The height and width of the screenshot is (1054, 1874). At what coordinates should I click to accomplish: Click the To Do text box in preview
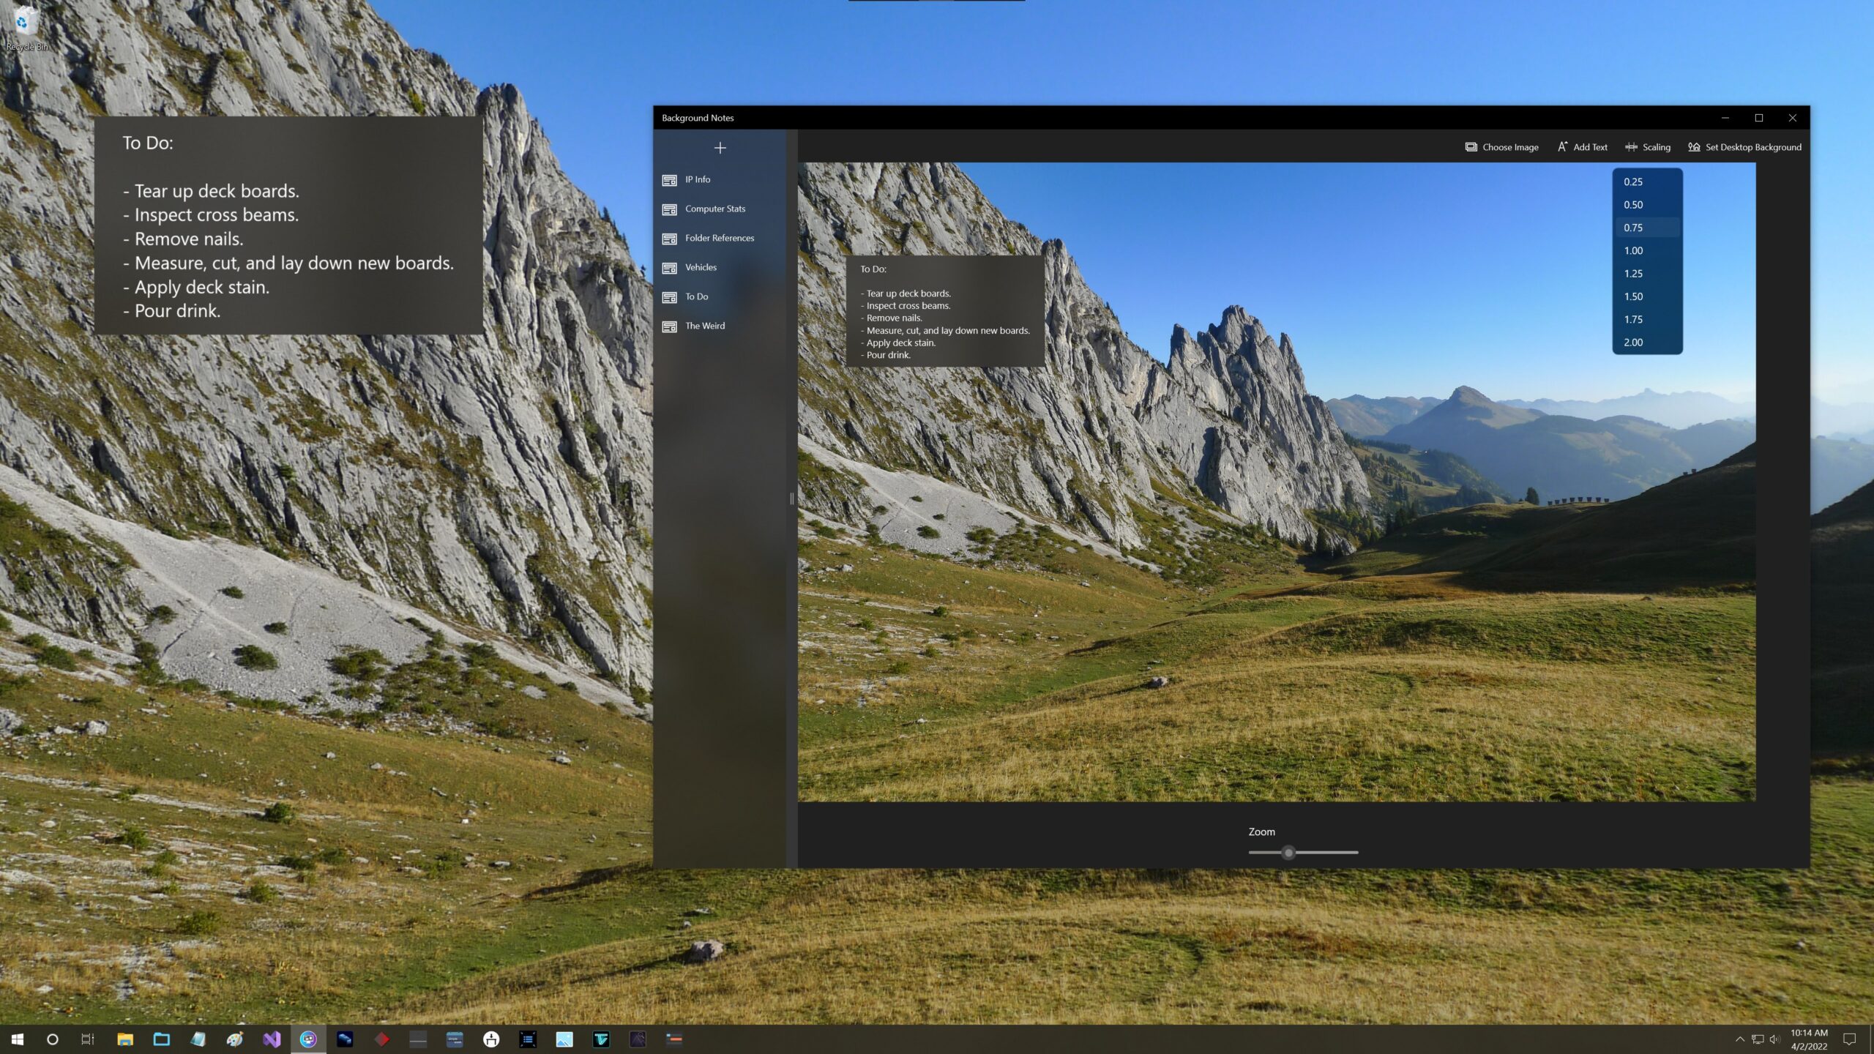[945, 311]
